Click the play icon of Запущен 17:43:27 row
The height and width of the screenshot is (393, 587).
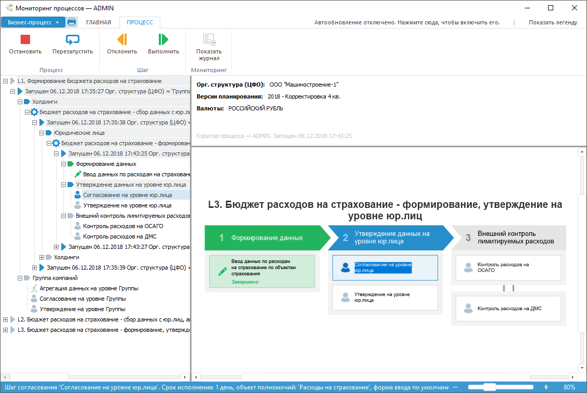tap(63, 247)
